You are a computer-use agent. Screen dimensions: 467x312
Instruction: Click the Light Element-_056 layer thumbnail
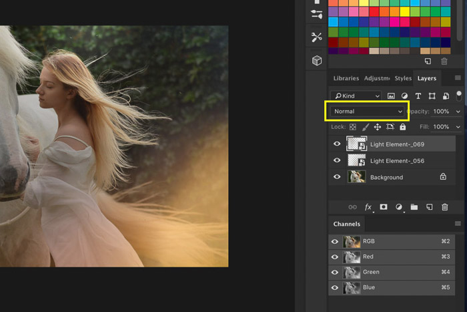point(356,160)
